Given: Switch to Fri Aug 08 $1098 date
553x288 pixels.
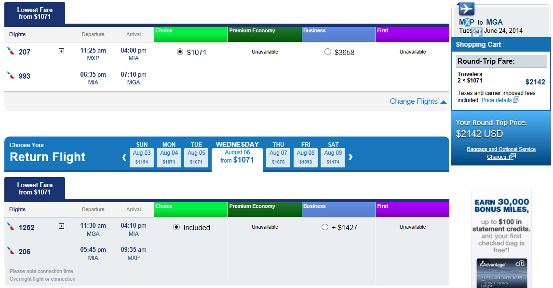Looking at the screenshot, I should coord(305,157).
